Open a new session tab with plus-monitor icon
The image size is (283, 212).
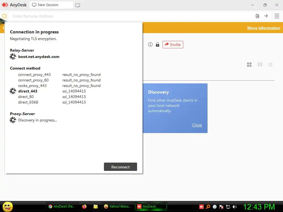point(78,6)
